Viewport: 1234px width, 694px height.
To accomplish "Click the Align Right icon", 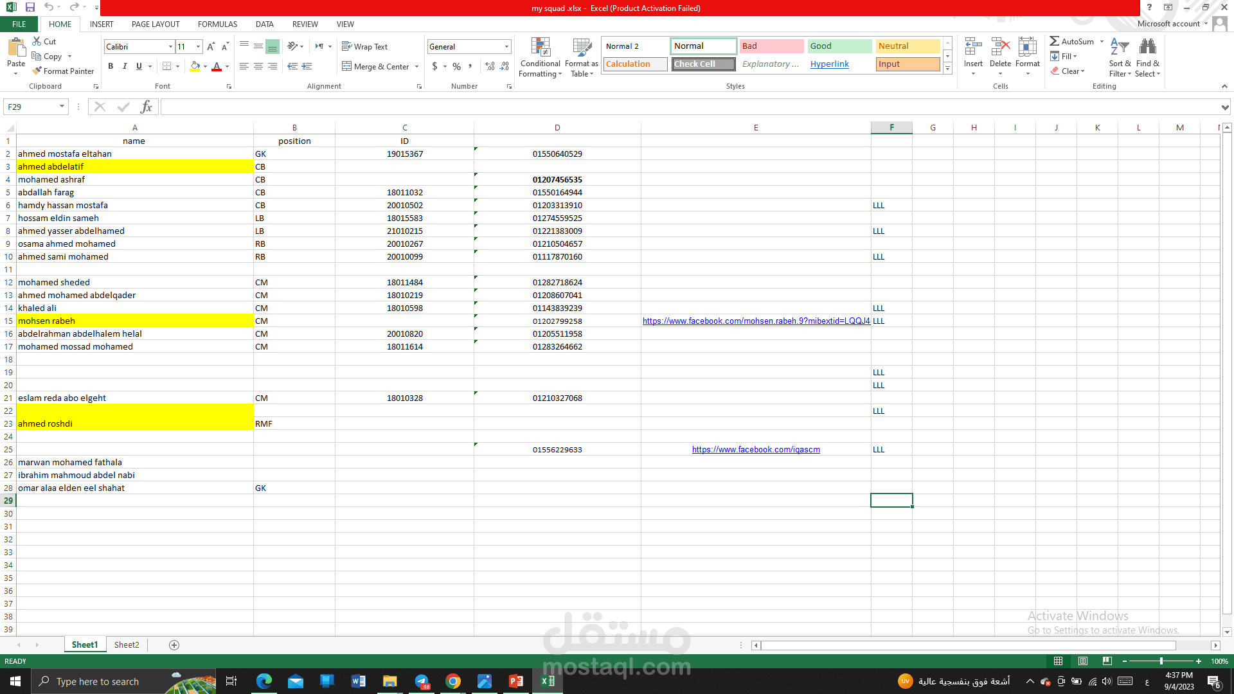I will tap(273, 66).
